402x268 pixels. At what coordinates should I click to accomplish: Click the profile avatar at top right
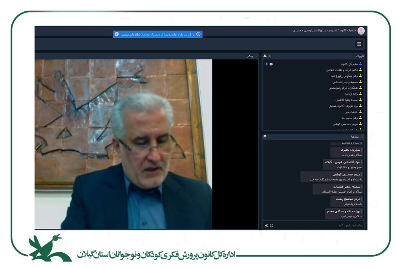tap(361, 31)
